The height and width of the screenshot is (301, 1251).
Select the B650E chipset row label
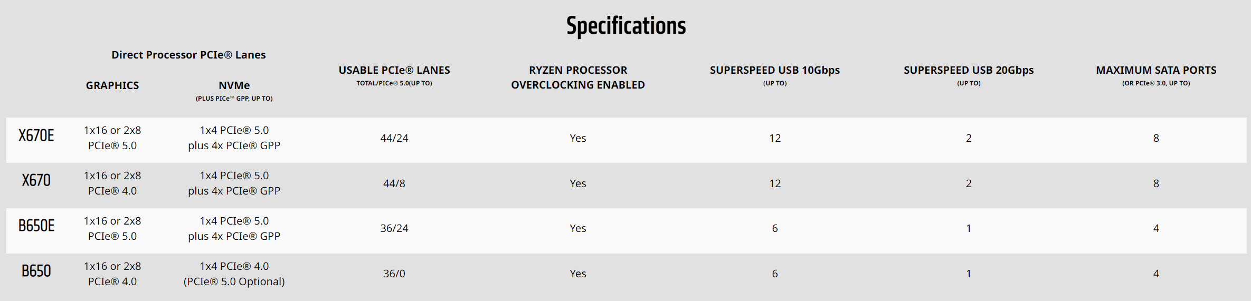pos(36,226)
